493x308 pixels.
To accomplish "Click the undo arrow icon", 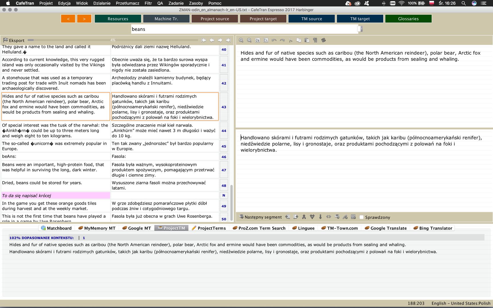I will tap(274, 40).
